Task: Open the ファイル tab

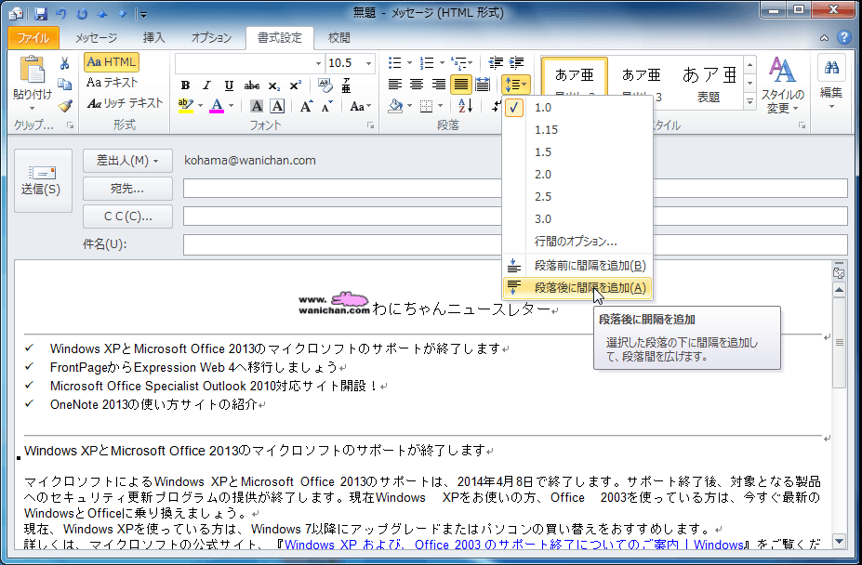Action: pos(33,37)
